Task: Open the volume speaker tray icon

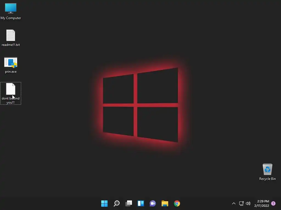Action: (x=248, y=203)
